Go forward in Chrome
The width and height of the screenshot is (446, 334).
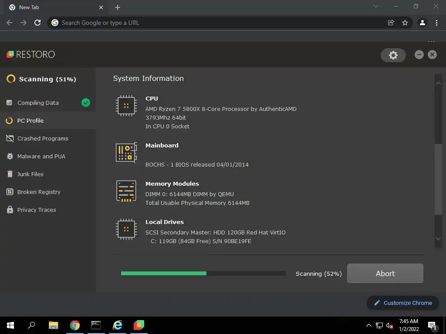pos(24,23)
